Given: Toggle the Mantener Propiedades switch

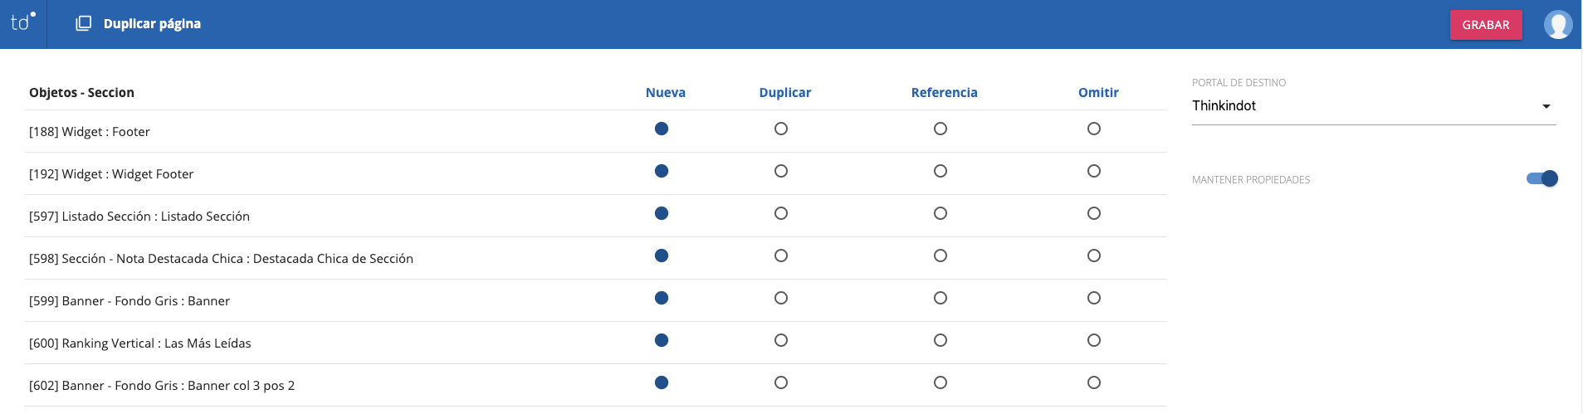Looking at the screenshot, I should 1542,178.
